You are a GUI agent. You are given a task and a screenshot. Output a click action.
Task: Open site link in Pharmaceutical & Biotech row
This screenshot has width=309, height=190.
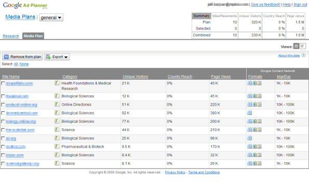pyautogui.click(x=16, y=147)
